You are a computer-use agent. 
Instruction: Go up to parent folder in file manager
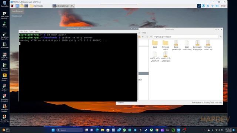point(151,37)
